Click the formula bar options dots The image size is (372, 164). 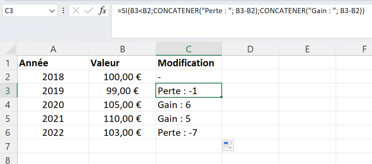click(63, 11)
